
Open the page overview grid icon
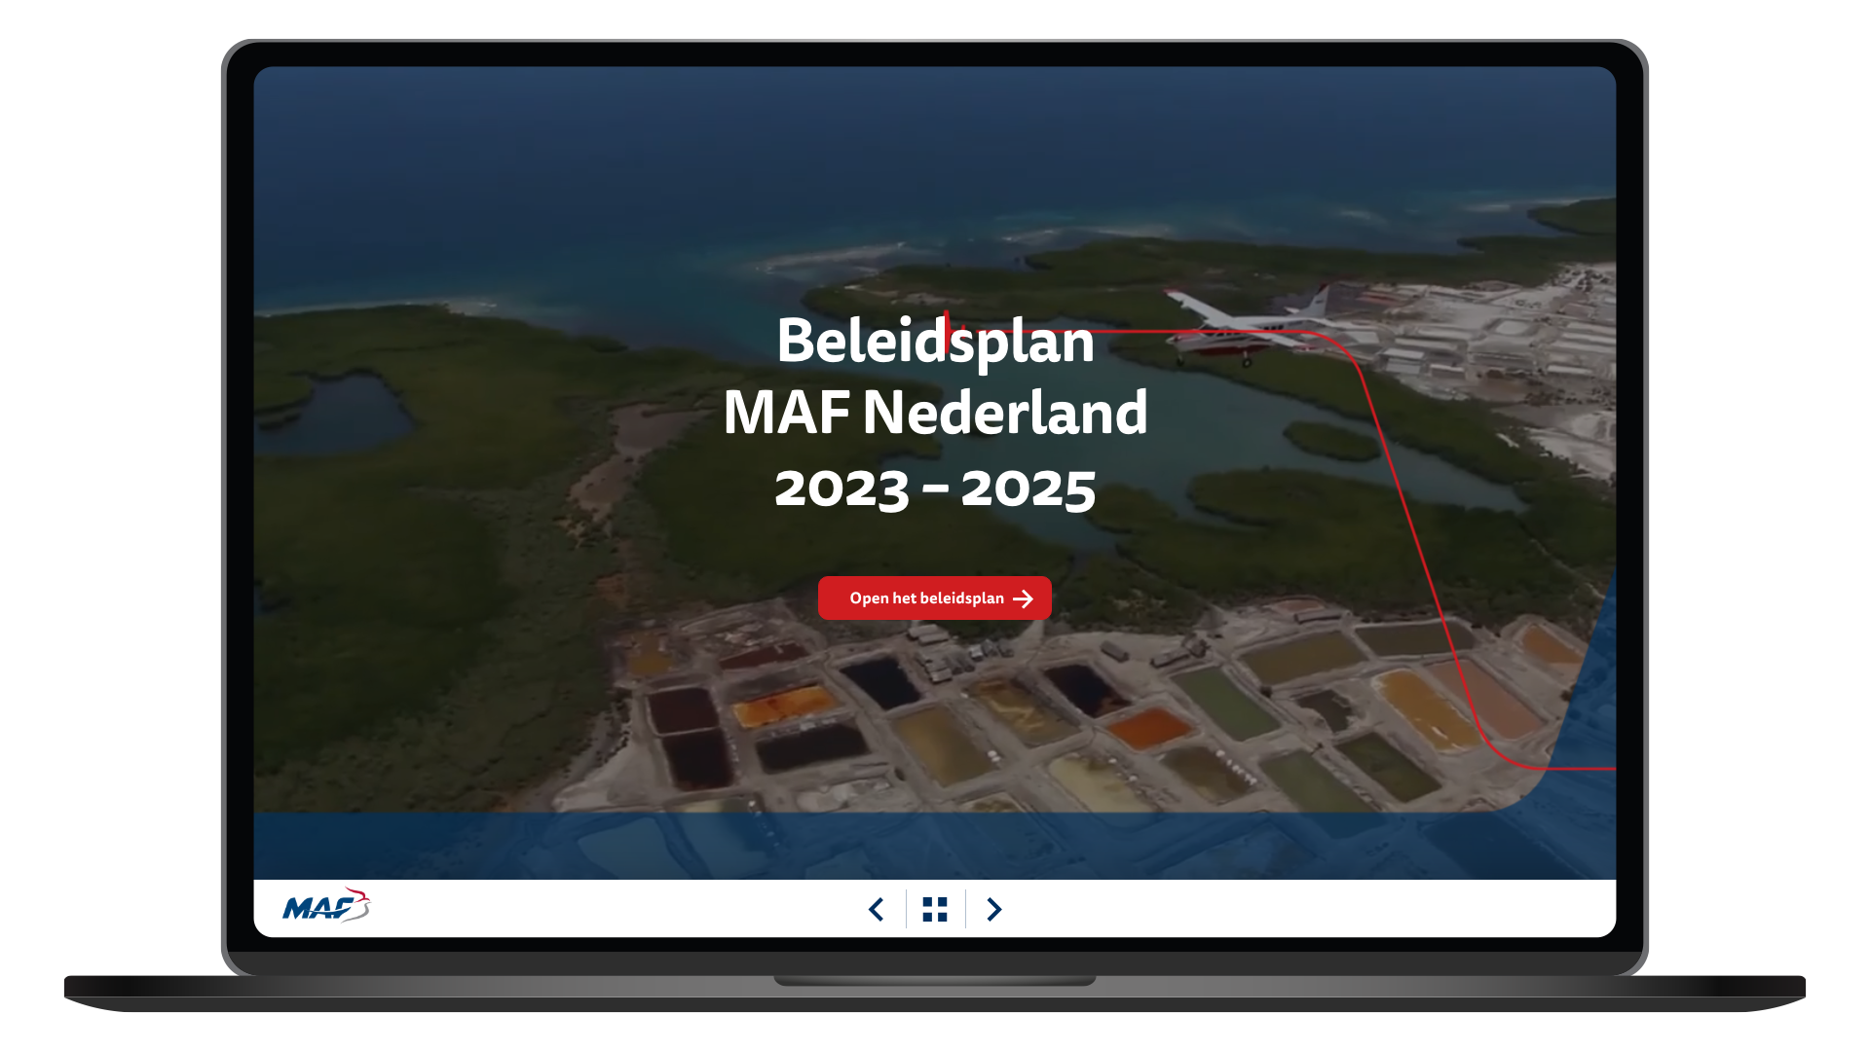coord(935,909)
